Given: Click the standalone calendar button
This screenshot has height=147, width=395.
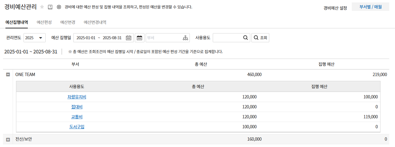Looking at the screenshot, I should 139,38.
